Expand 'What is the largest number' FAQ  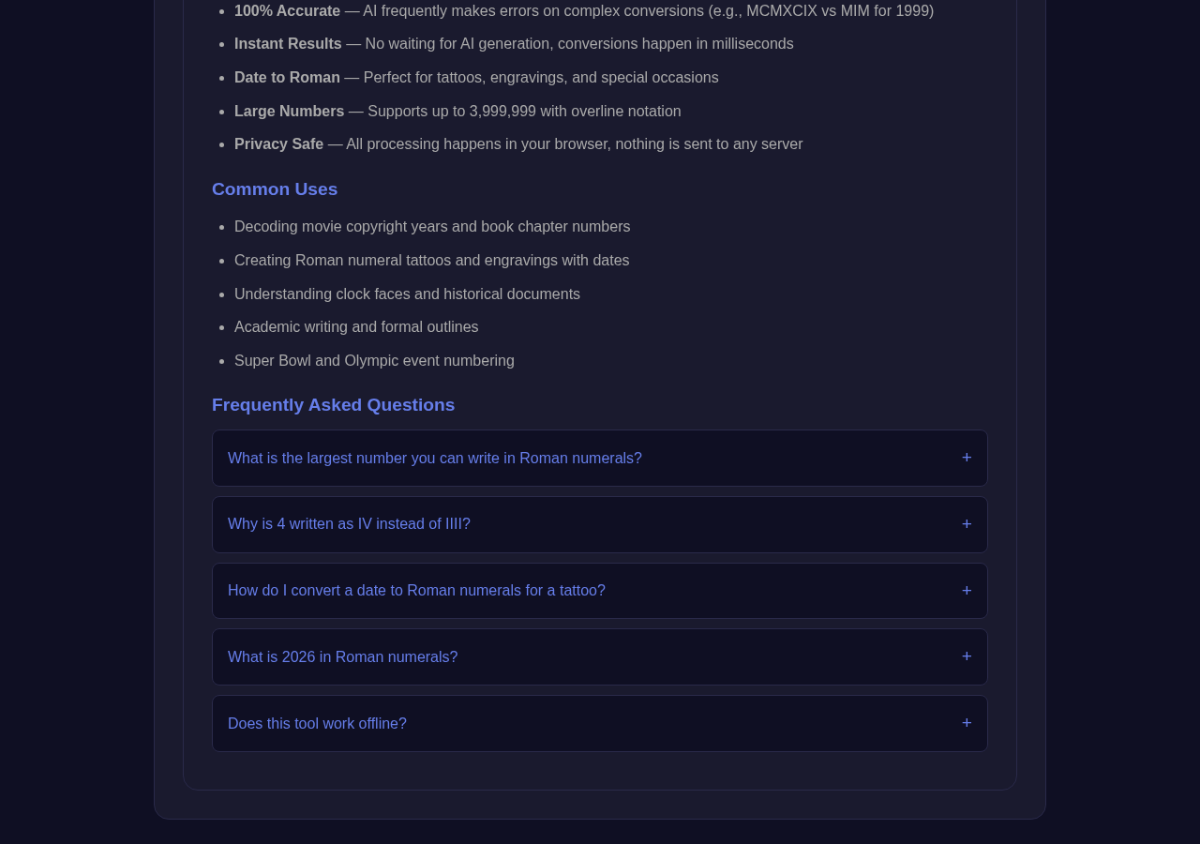click(x=600, y=459)
